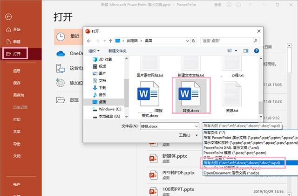Screen dimensions: 298x196
Task: Expand the address bar path dropdown
Action: click(187, 41)
